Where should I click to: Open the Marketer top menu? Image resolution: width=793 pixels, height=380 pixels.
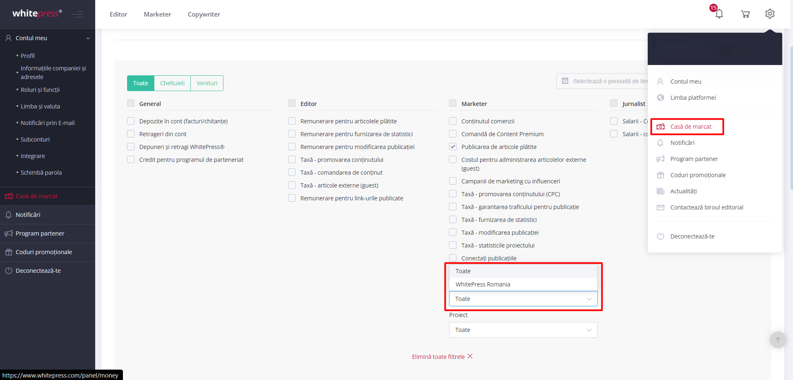click(x=157, y=14)
